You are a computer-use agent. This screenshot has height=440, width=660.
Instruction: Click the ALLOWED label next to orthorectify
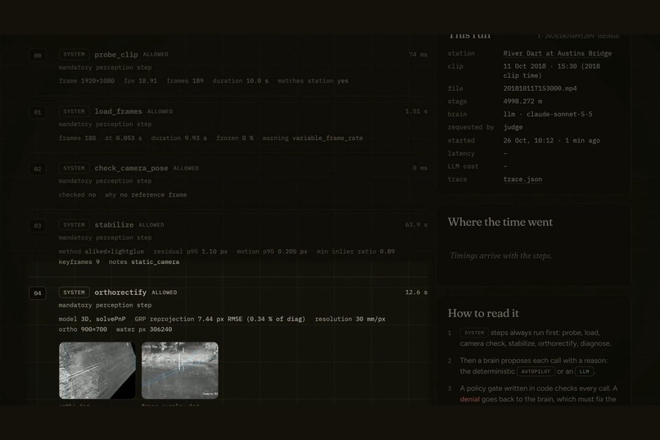(165, 293)
